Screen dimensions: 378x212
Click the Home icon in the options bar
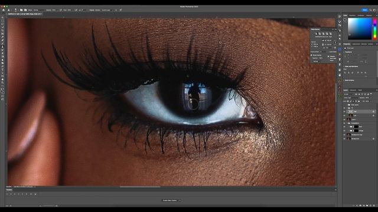4,10
